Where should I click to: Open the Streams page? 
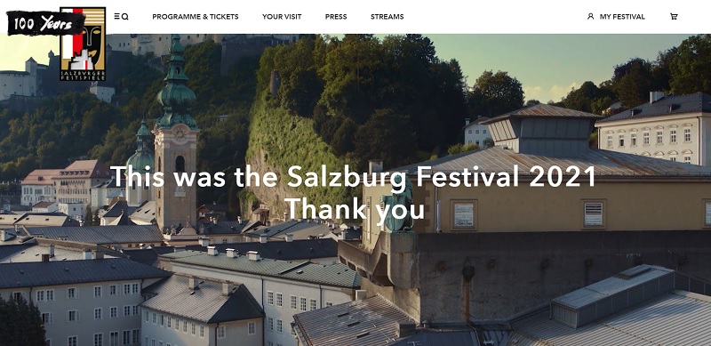387,17
